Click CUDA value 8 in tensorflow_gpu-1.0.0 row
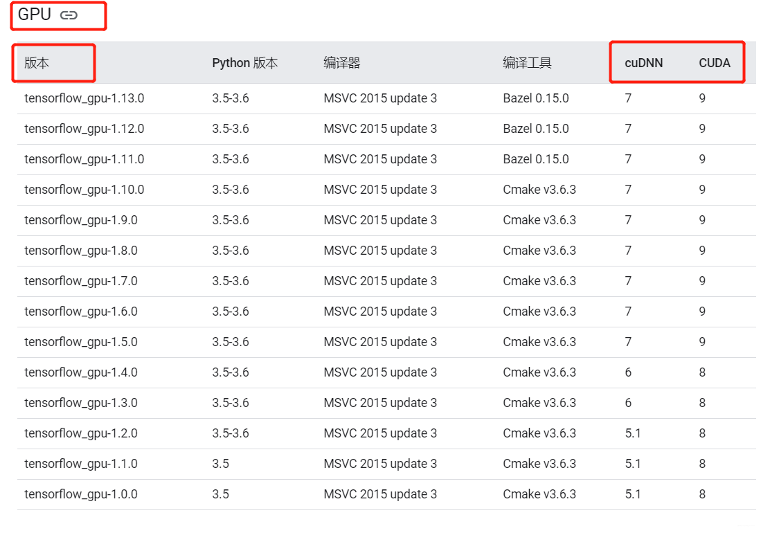The width and height of the screenshot is (761, 533). click(x=702, y=495)
